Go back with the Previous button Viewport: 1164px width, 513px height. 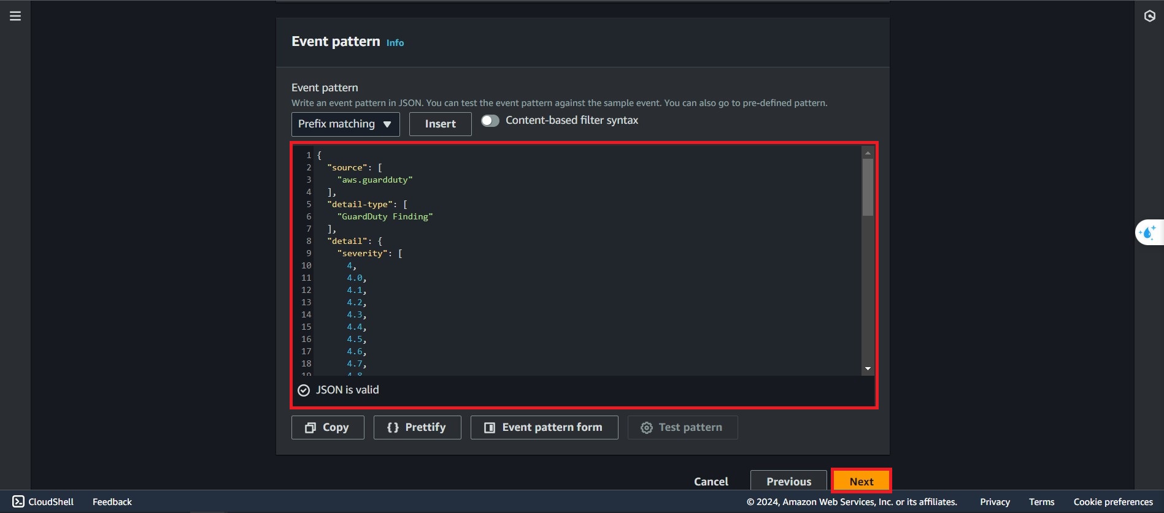788,481
